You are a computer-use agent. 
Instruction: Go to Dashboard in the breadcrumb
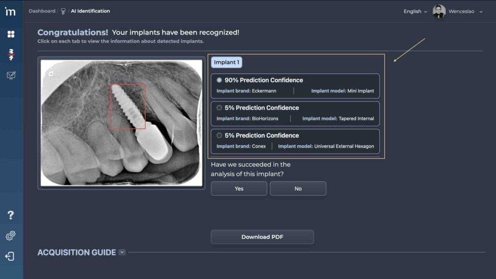coord(42,11)
